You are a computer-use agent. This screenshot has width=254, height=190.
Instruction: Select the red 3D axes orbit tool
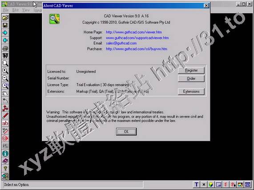pyautogui.click(x=5, y=108)
